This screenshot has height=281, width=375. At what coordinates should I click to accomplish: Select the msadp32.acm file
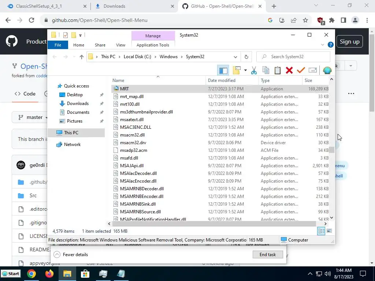point(220,150)
